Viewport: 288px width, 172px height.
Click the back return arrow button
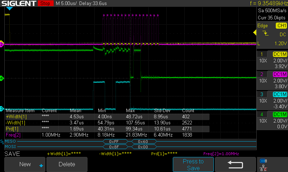point(235,164)
